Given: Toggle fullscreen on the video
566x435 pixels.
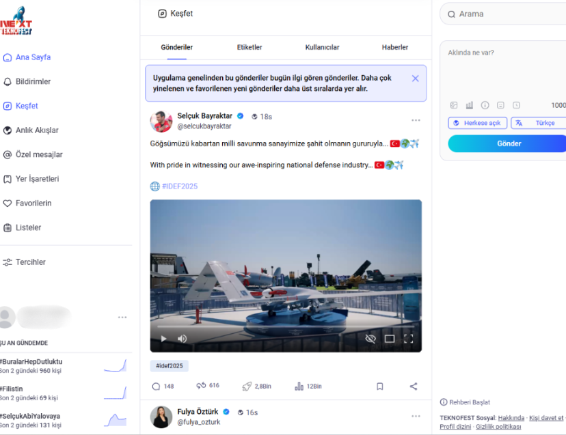Looking at the screenshot, I should click(x=408, y=339).
